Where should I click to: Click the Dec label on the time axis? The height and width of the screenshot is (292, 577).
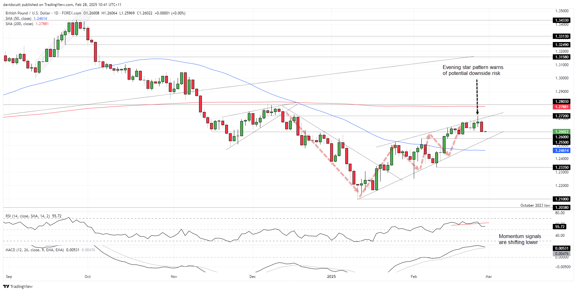pyautogui.click(x=252, y=277)
